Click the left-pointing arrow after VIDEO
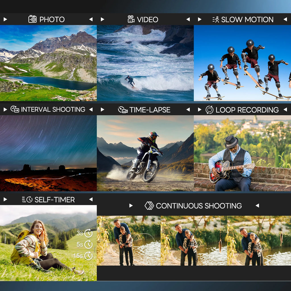 188,19
